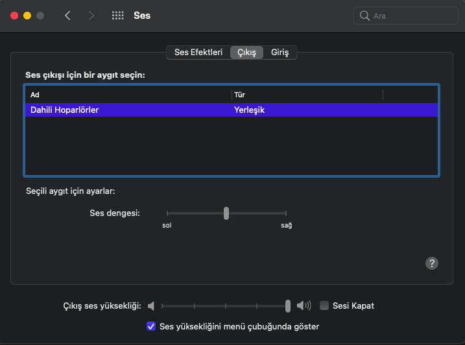Click in the Ara search field

click(409, 16)
